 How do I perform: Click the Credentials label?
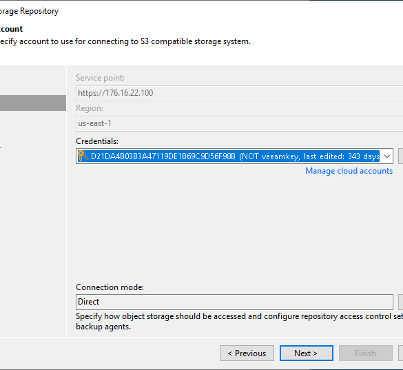97,141
